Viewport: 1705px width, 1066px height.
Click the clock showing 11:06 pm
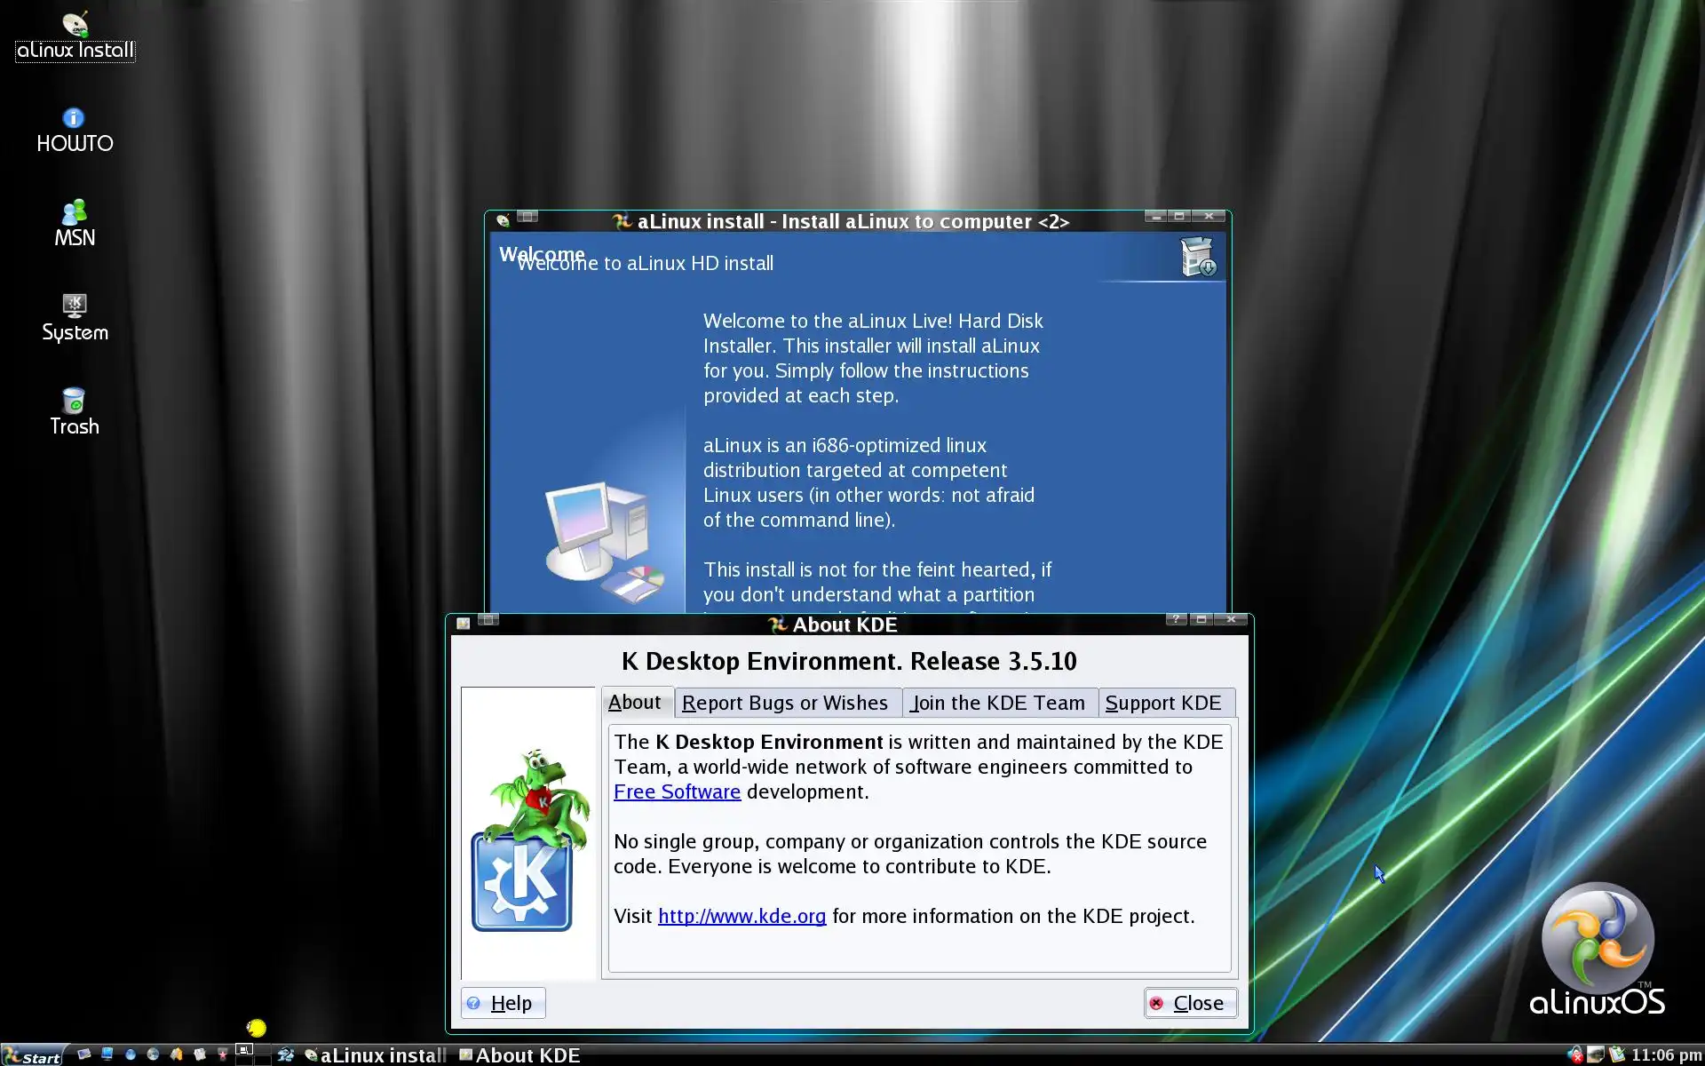pos(1666,1054)
